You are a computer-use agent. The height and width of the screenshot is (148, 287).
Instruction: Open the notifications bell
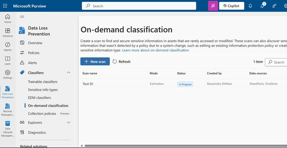click(x=250, y=6)
